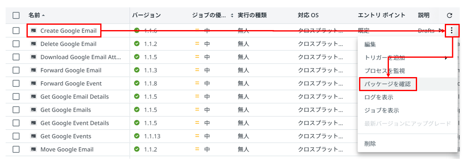Click green check icon beside version 1.1.13

(137, 136)
